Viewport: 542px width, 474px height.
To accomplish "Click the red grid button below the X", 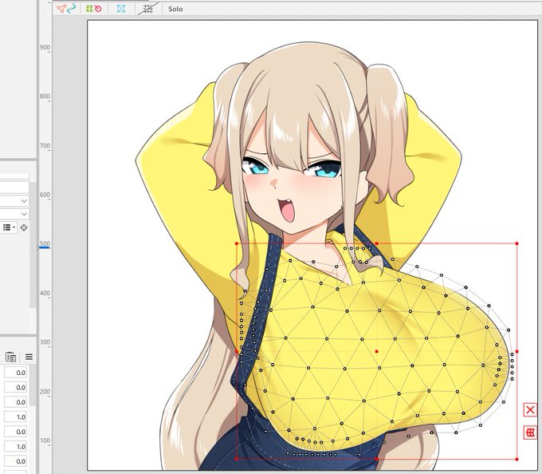I will [x=530, y=433].
